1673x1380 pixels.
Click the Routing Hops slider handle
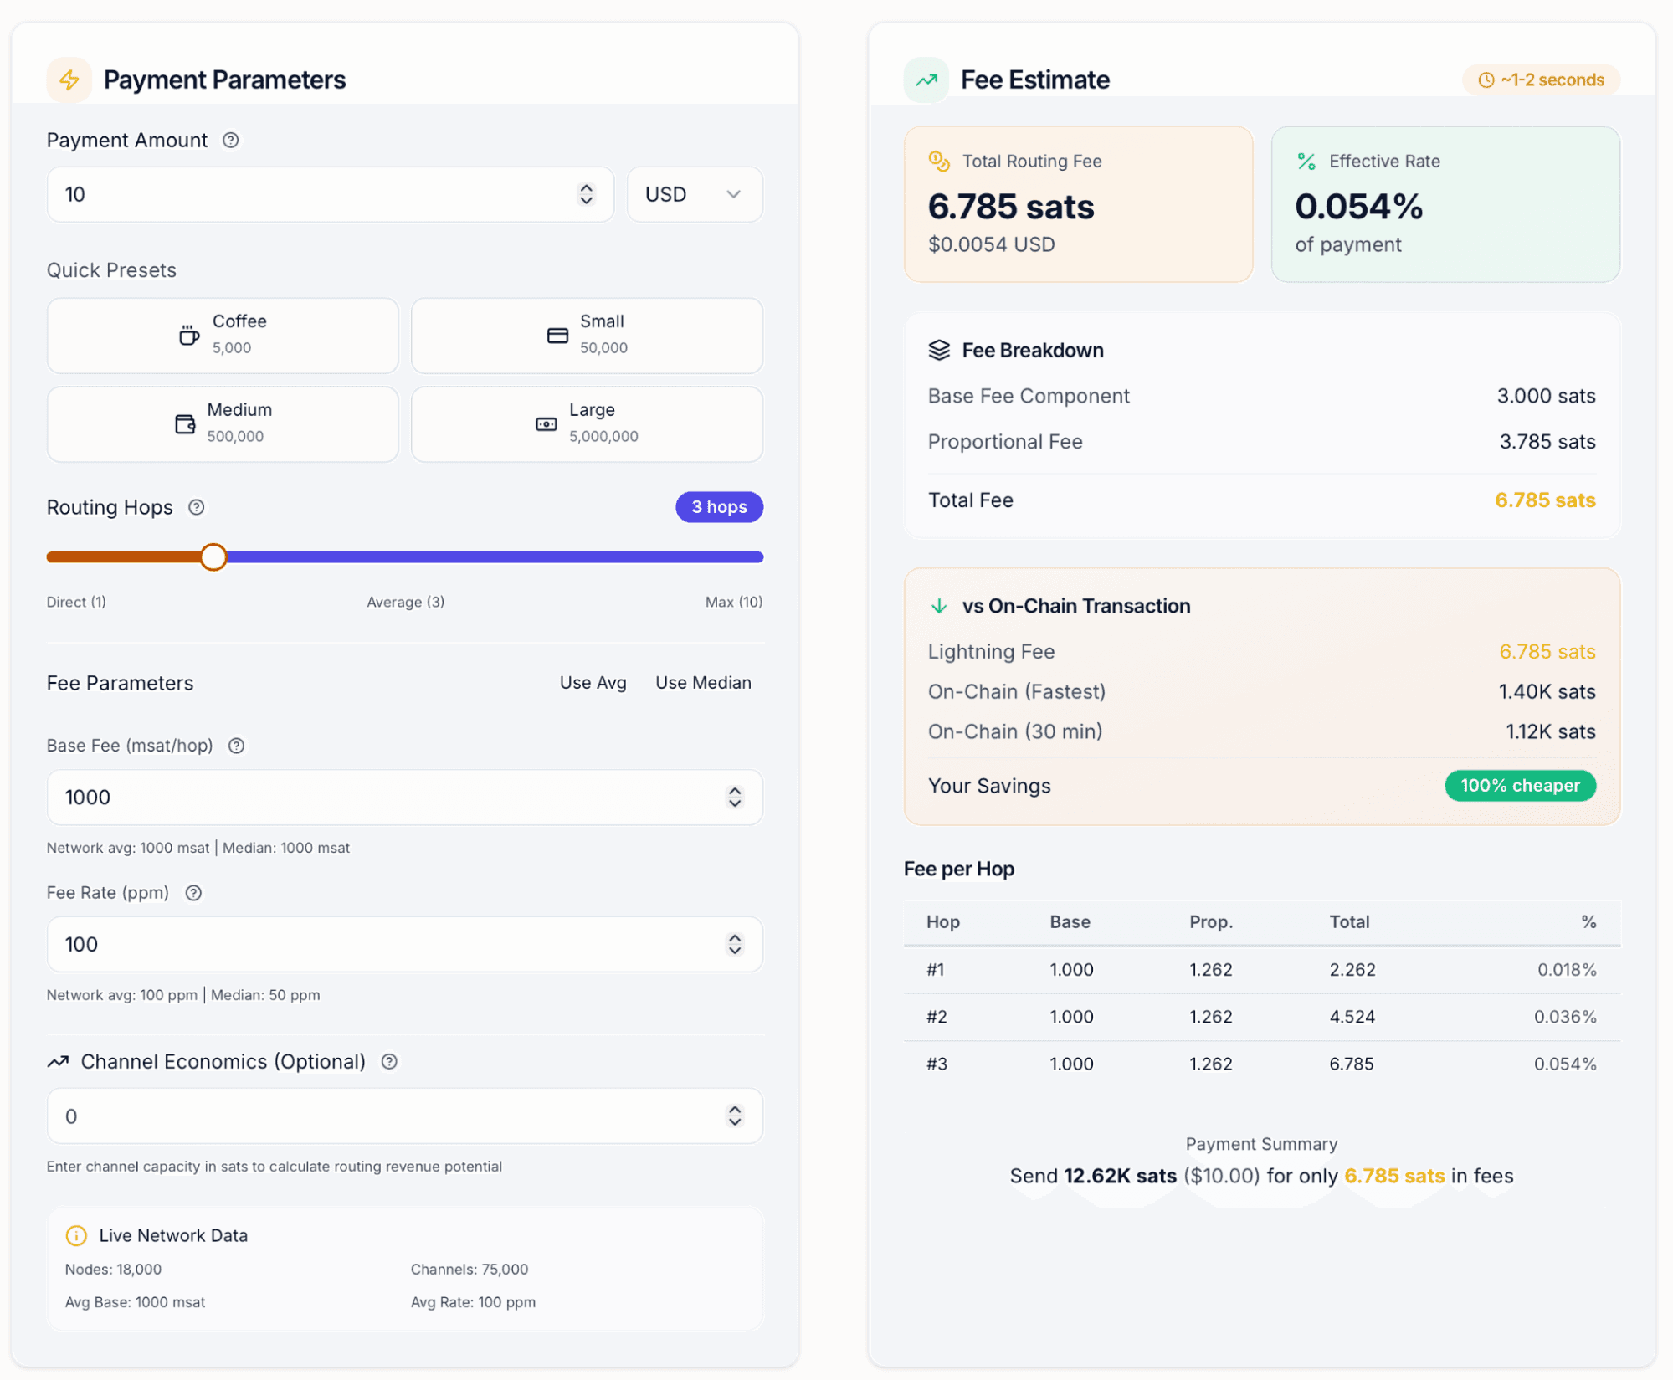213,557
